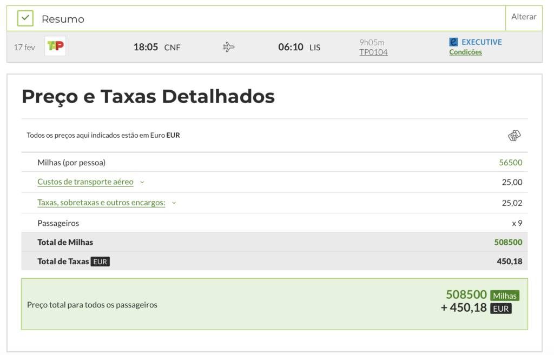This screenshot has height=355, width=554.
Task: Click '+ 450,18' in the green total box
Action: click(x=464, y=307)
